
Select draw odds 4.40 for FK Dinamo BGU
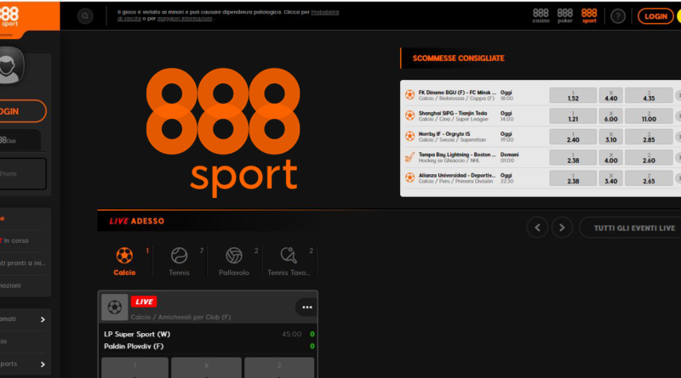[611, 95]
